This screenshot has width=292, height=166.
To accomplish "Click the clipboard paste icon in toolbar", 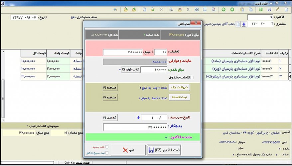I will (242, 10).
